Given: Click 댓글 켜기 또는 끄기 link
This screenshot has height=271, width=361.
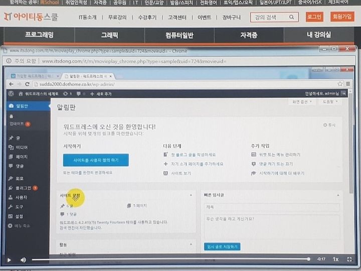Looking at the screenshot, I should point(276,164).
